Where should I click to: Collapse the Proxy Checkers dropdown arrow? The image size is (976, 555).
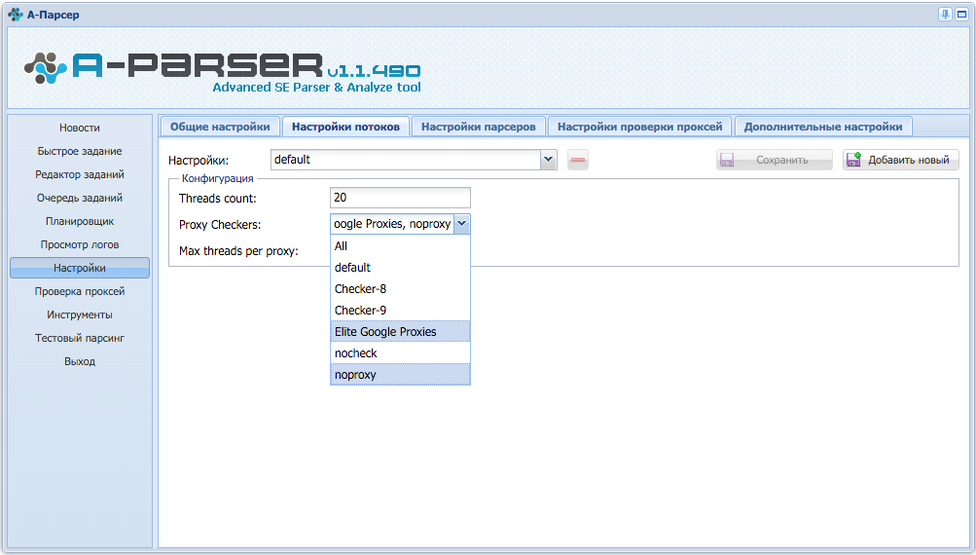coord(462,224)
